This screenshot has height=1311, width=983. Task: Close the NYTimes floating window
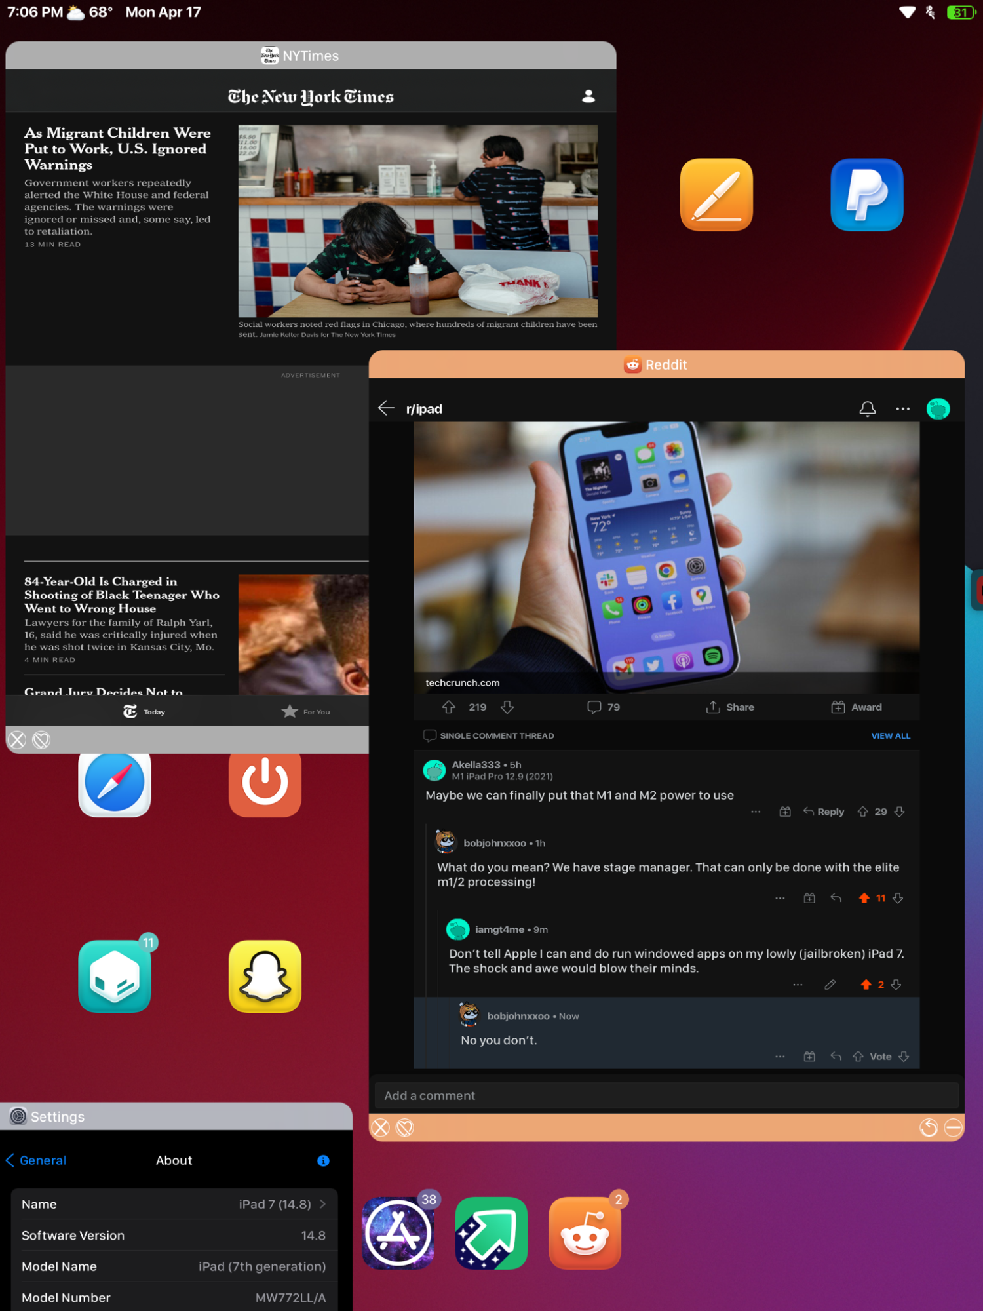(17, 740)
